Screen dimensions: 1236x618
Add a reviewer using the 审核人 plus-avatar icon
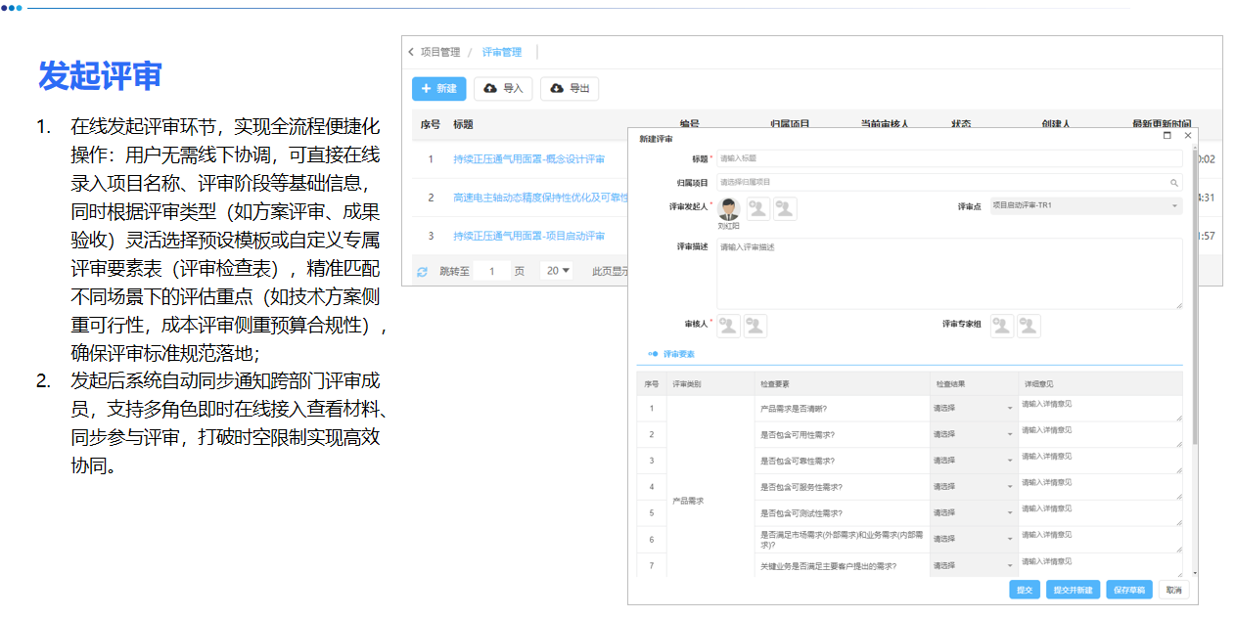(729, 326)
